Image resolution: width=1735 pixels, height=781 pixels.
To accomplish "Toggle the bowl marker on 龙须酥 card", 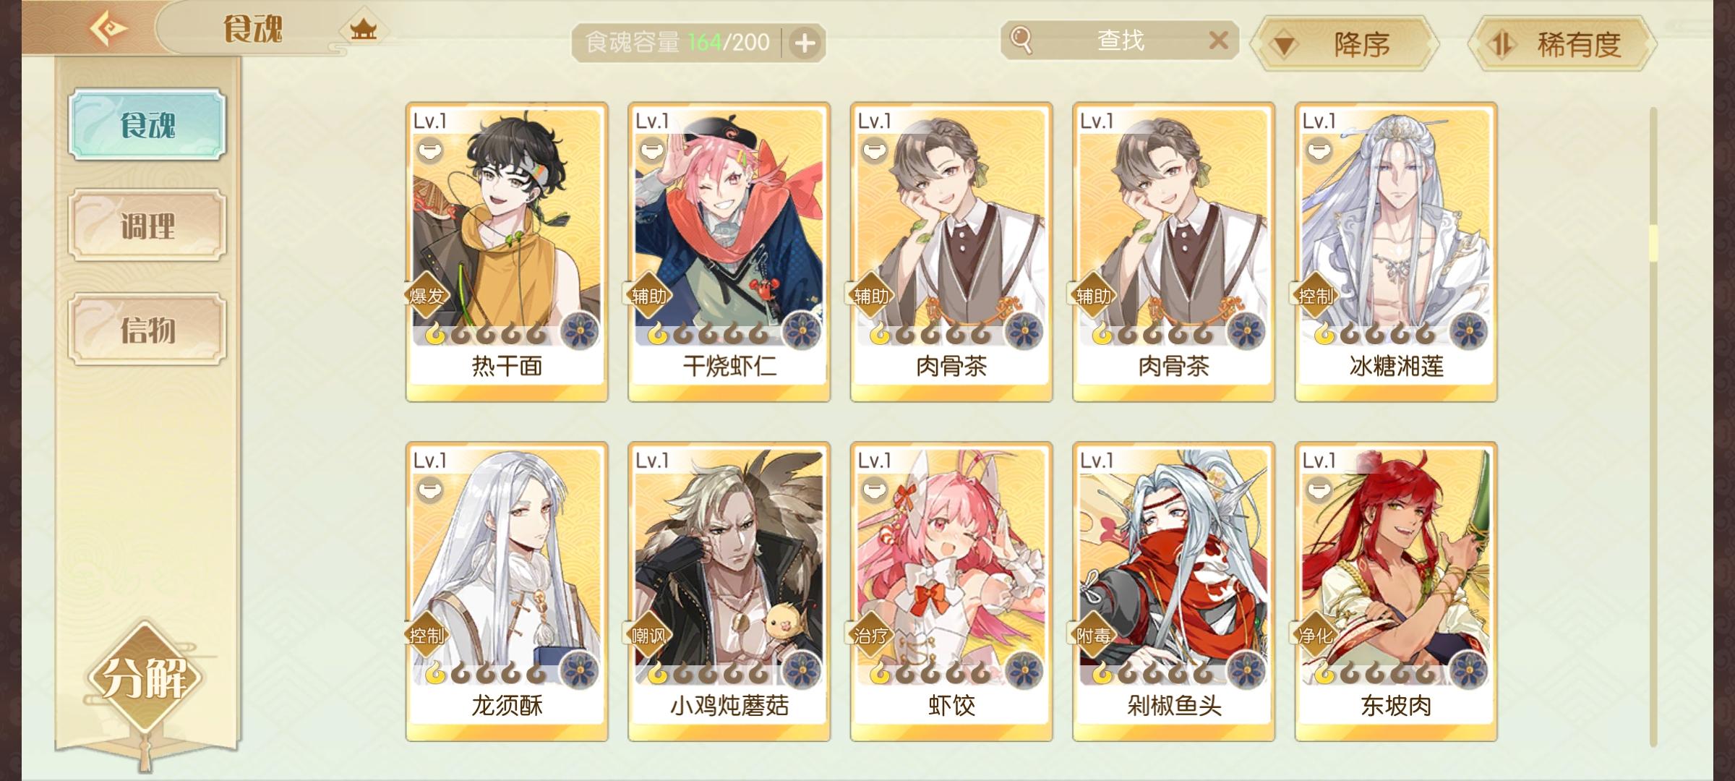I will [x=430, y=490].
